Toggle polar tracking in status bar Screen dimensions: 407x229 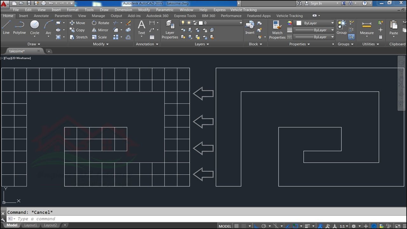click(x=264, y=226)
